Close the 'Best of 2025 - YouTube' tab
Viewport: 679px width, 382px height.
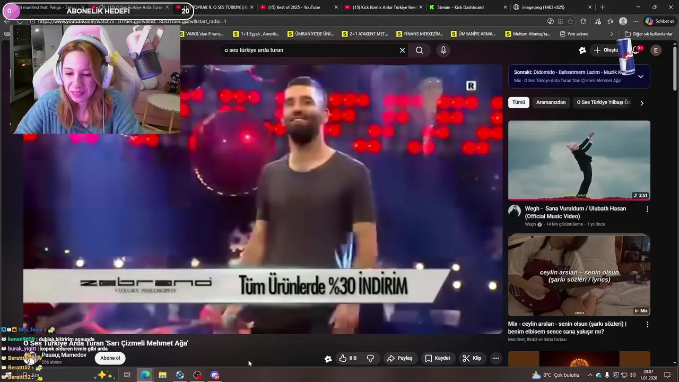click(x=336, y=7)
